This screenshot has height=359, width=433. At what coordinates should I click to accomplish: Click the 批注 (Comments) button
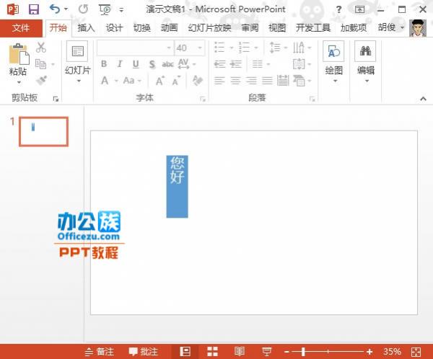click(x=144, y=351)
